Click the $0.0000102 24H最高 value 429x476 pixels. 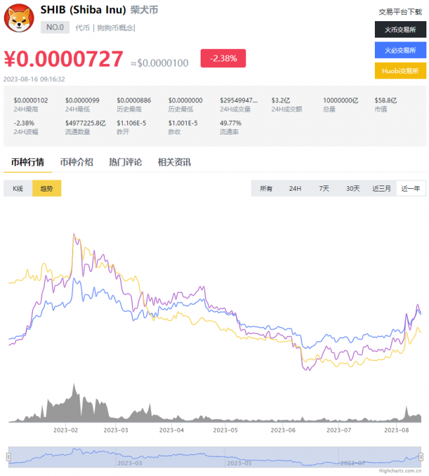pos(30,100)
